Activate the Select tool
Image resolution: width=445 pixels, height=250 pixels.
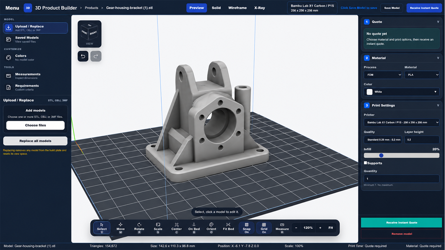pyautogui.click(x=102, y=228)
